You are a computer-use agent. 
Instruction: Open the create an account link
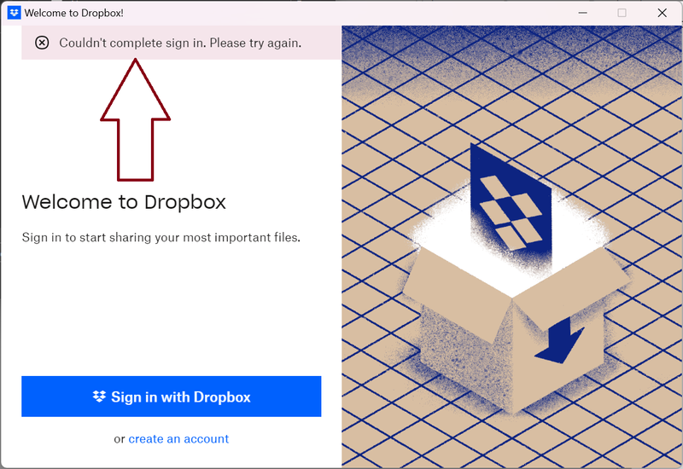pos(178,439)
